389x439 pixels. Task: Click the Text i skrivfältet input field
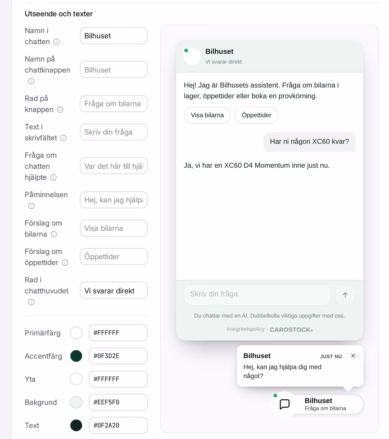click(x=114, y=132)
